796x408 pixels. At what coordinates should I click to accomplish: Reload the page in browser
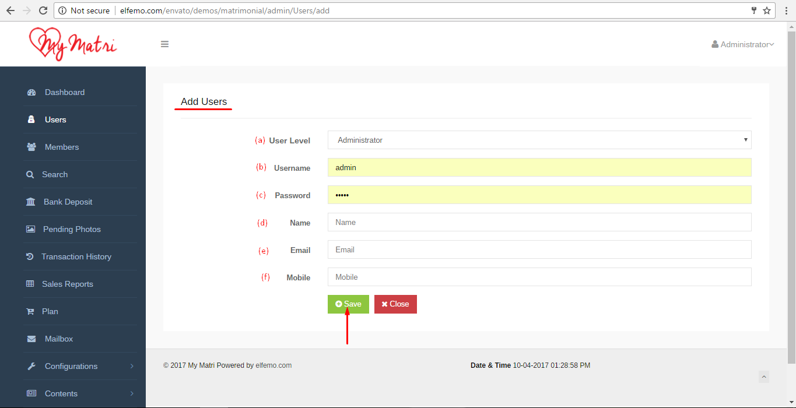coord(43,10)
